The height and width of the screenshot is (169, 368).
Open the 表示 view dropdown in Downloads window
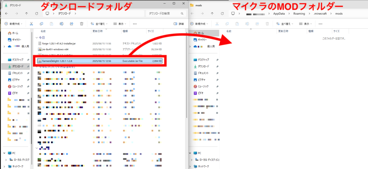pyautogui.click(x=120, y=24)
